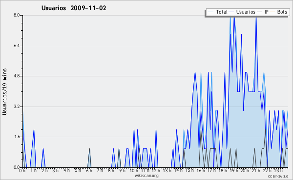Click the '7 h' x-axis label
Viewport: 293px width, 180px height.
[100, 170]
